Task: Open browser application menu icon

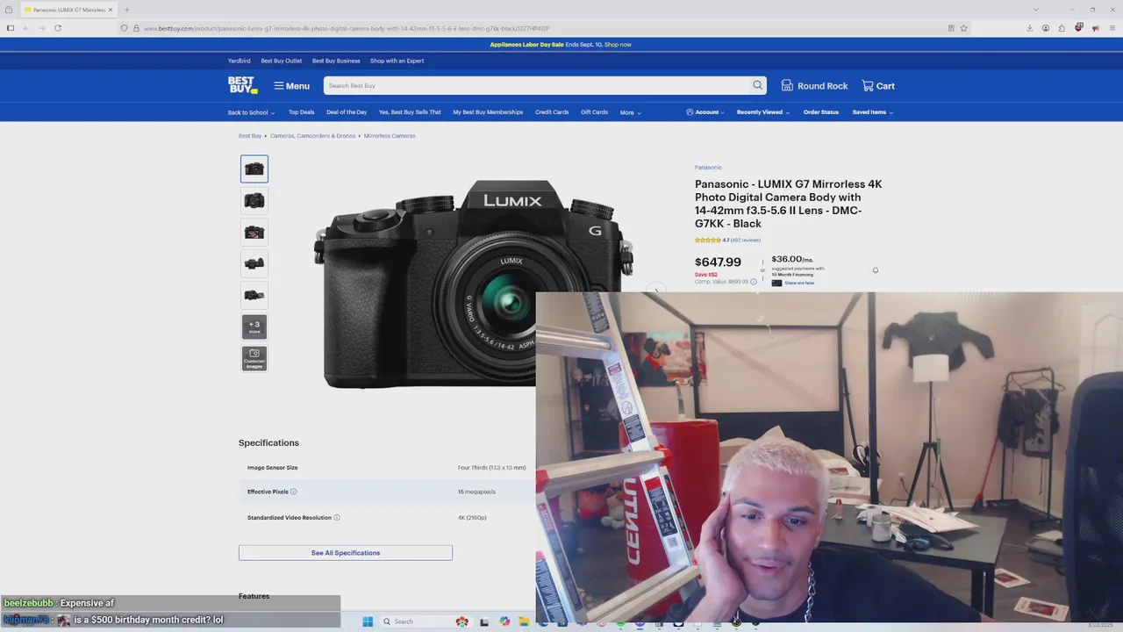Action: point(1112,28)
